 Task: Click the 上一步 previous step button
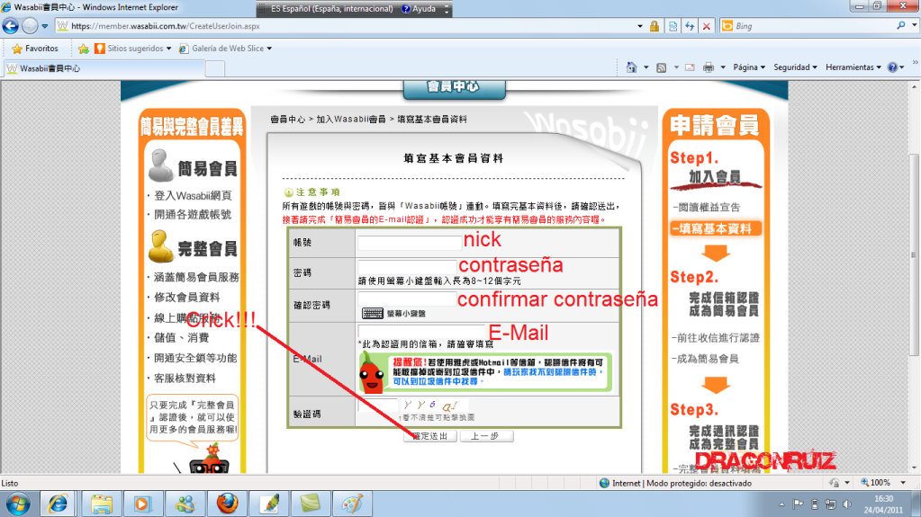point(486,436)
